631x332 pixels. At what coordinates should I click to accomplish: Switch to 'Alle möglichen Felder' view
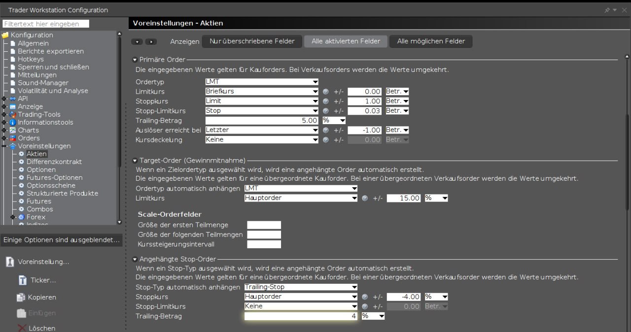click(431, 41)
